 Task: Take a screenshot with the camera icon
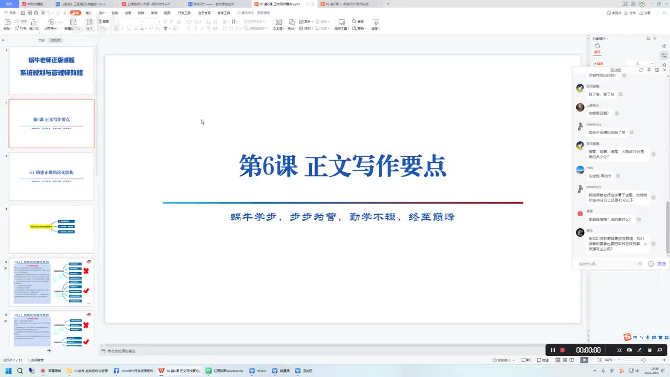click(629, 350)
